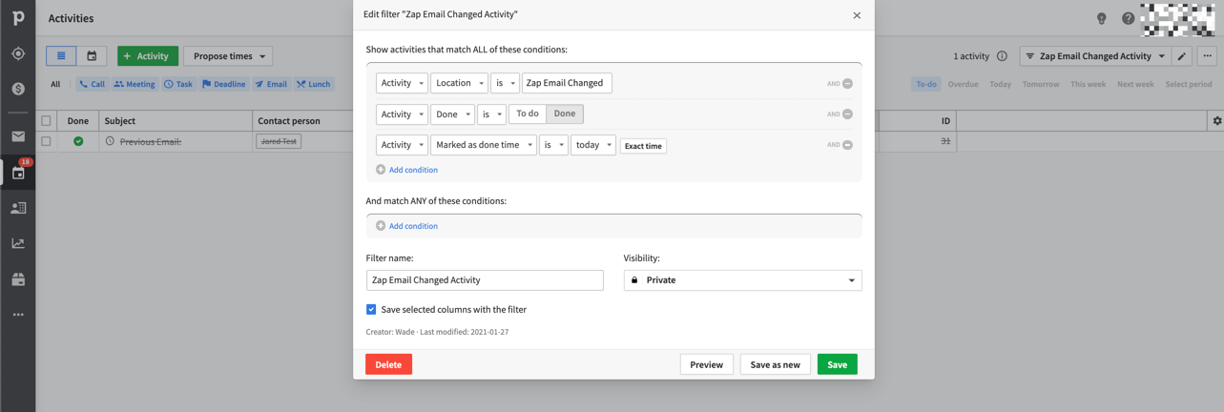Click the Pipedrive logo icon

[x=18, y=18]
